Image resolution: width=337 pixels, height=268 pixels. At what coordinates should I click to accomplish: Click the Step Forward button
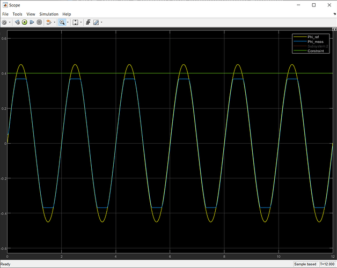point(32,23)
